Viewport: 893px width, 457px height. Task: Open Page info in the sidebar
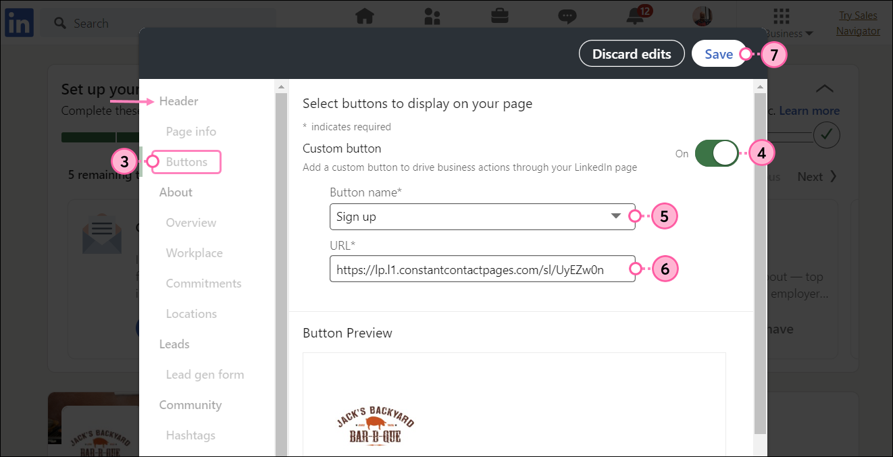(x=191, y=132)
